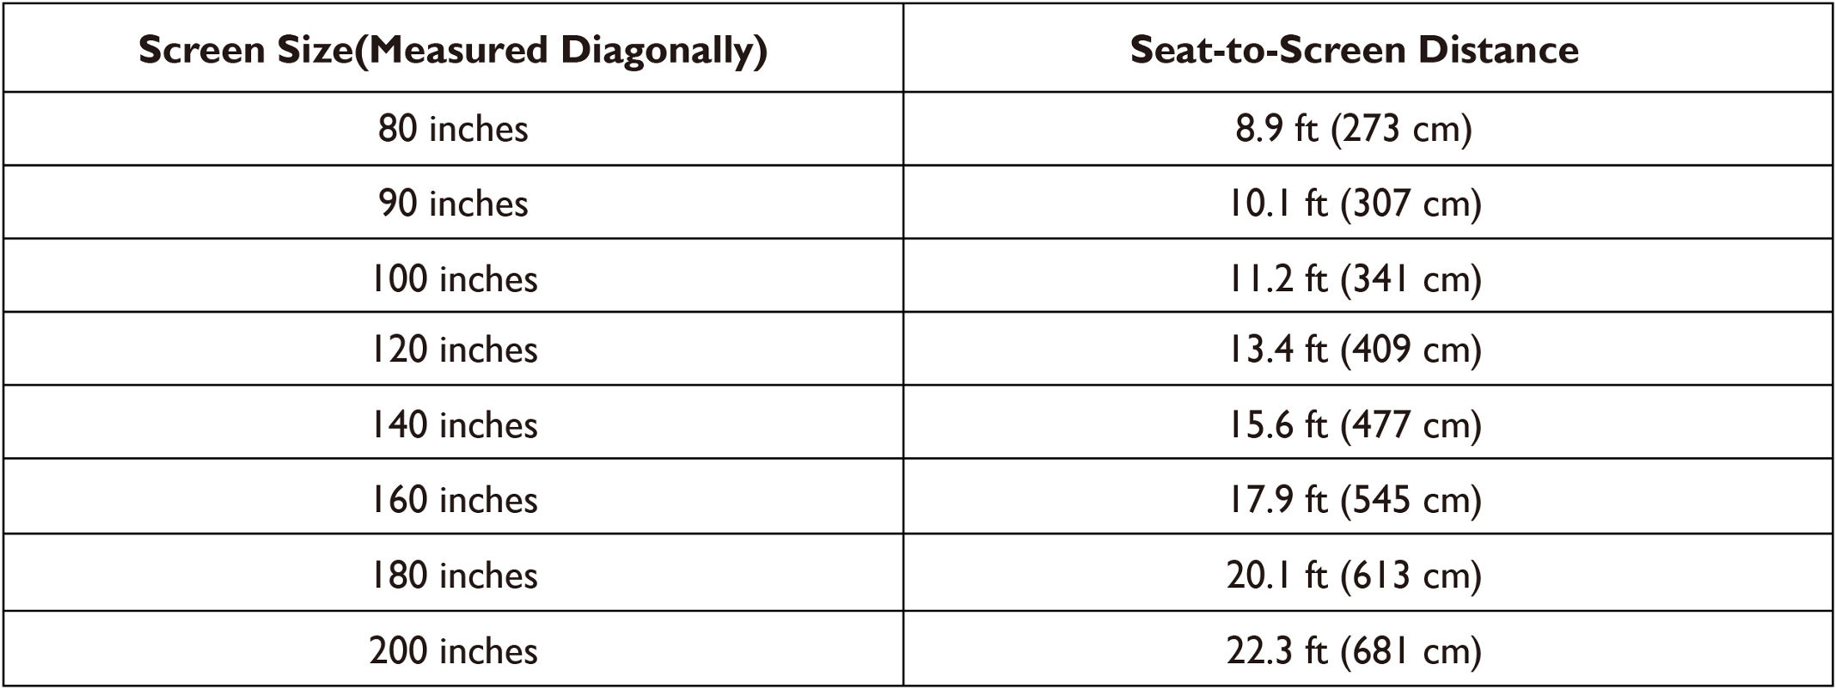Screen dimensions: 1836x689
Task: Click the Screen Size column header
Action: tap(453, 48)
